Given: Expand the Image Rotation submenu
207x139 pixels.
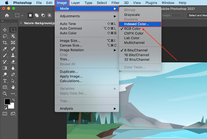Looking at the screenshot, I should [87, 50].
